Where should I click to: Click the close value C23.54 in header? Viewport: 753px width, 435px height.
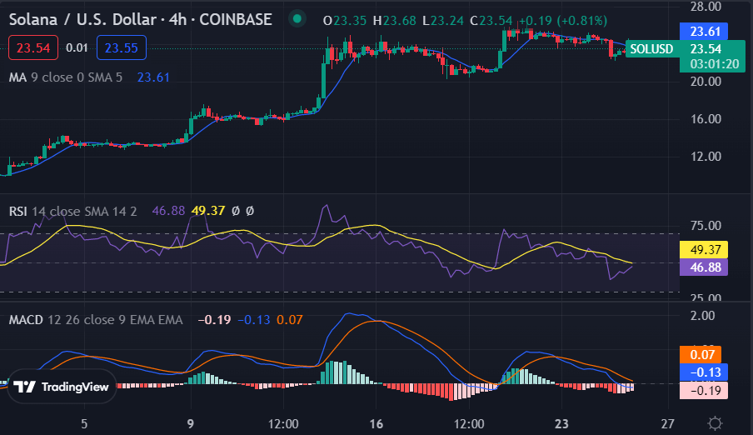[x=491, y=21]
